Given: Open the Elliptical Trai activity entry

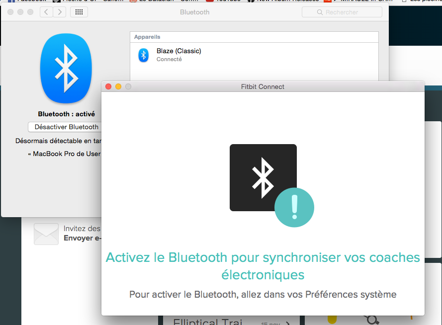Looking at the screenshot, I should (208, 322).
